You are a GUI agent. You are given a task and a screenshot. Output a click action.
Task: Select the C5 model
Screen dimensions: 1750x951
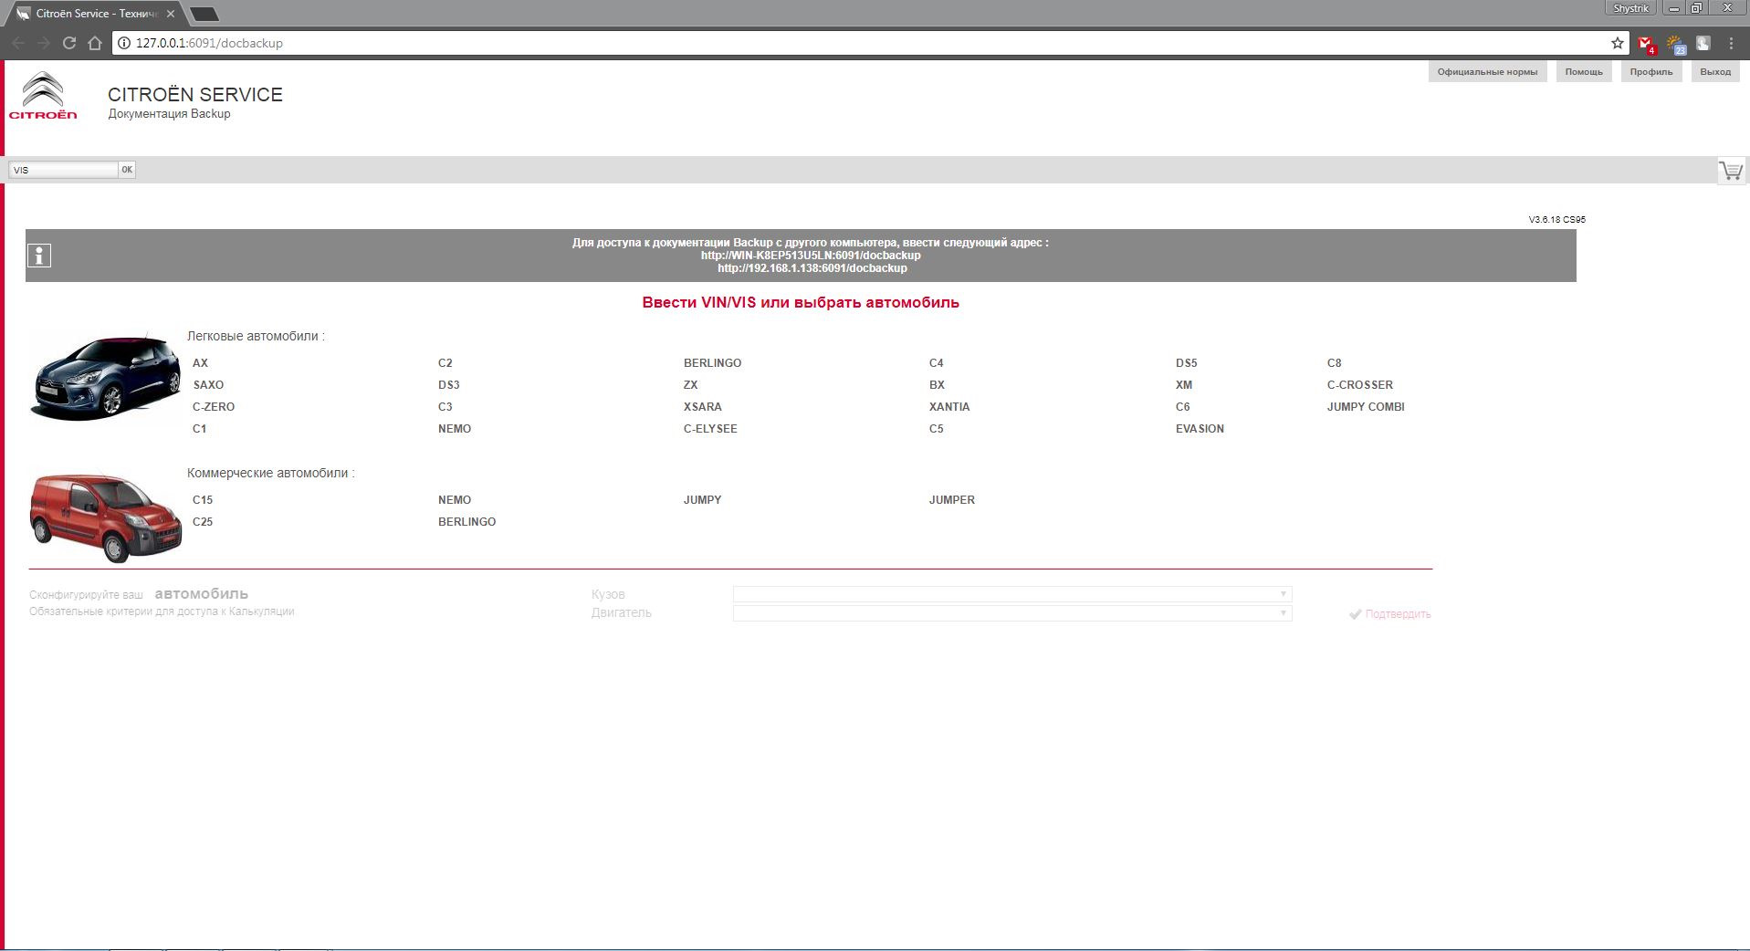937,429
